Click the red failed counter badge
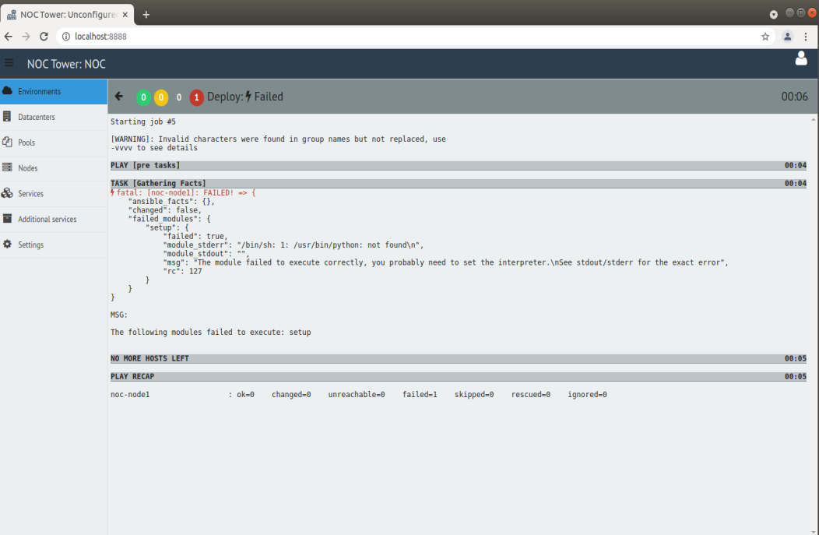 pos(196,97)
